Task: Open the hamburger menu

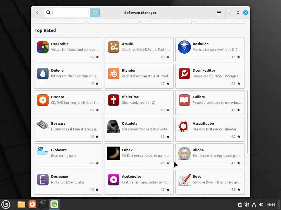Action: [x=219, y=13]
